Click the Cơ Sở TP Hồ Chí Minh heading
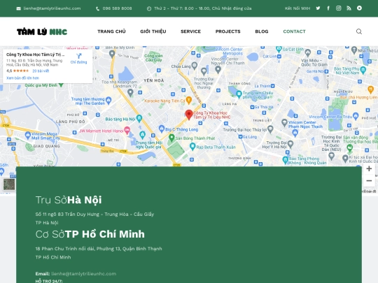 (x=90, y=234)
